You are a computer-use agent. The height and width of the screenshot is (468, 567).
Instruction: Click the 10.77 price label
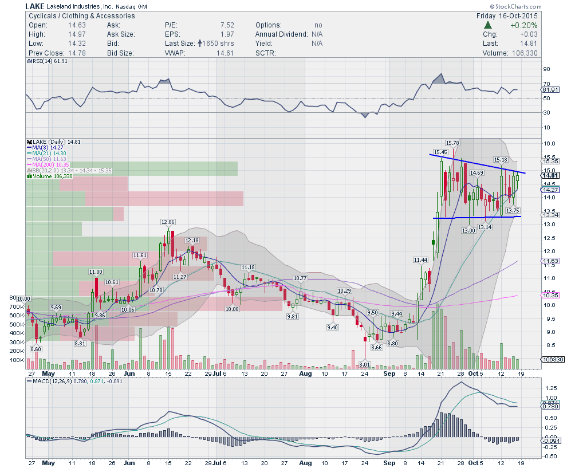(300, 278)
